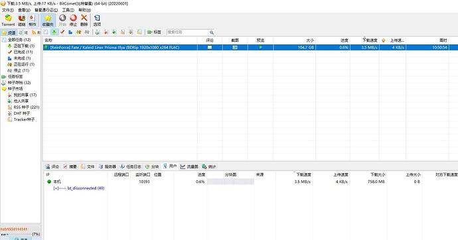
Task: Open the 分块 details tab
Action: coord(152,166)
